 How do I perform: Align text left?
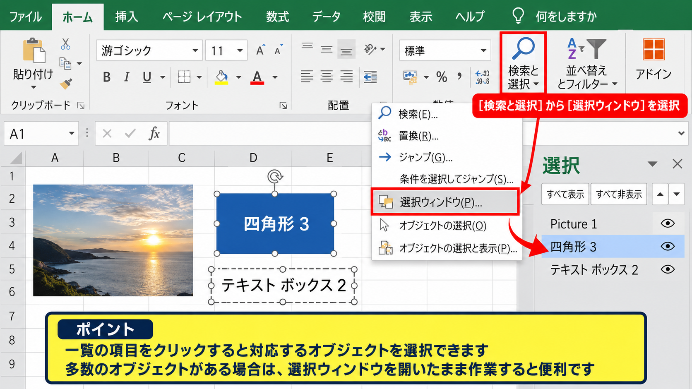307,77
